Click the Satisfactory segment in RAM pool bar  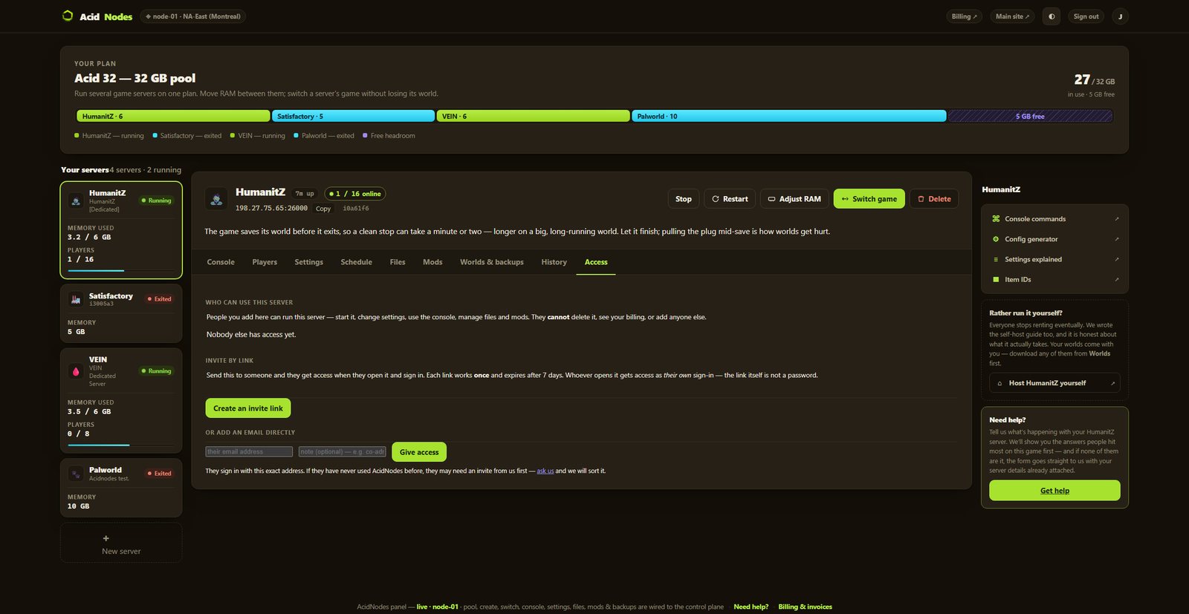(353, 116)
